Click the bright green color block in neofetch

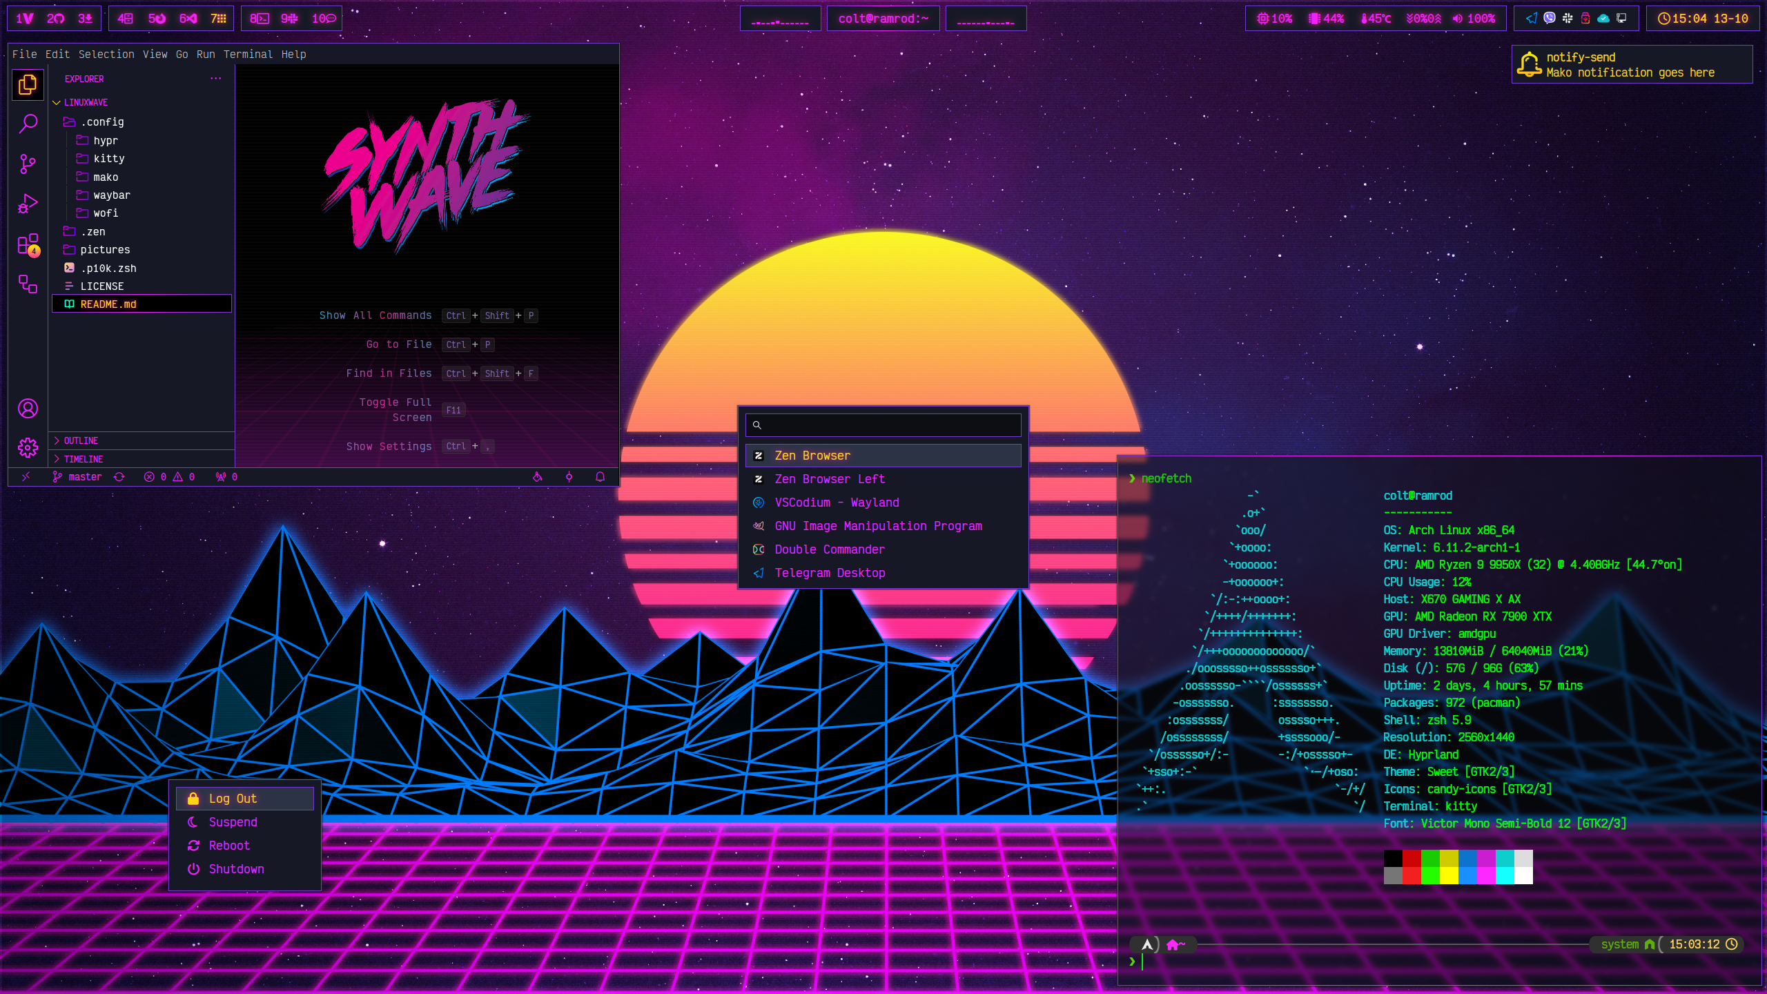[1430, 875]
